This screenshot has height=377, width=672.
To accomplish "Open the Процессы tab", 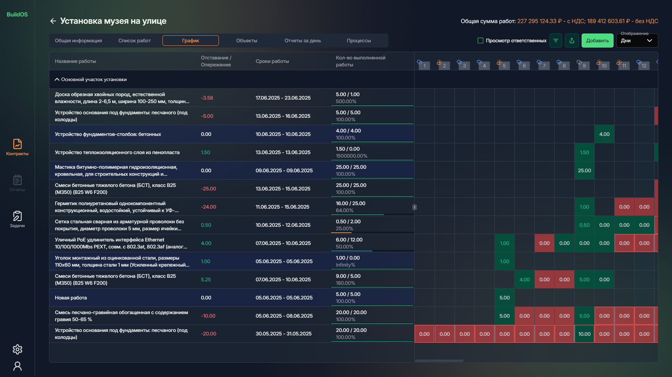I will click(x=359, y=41).
